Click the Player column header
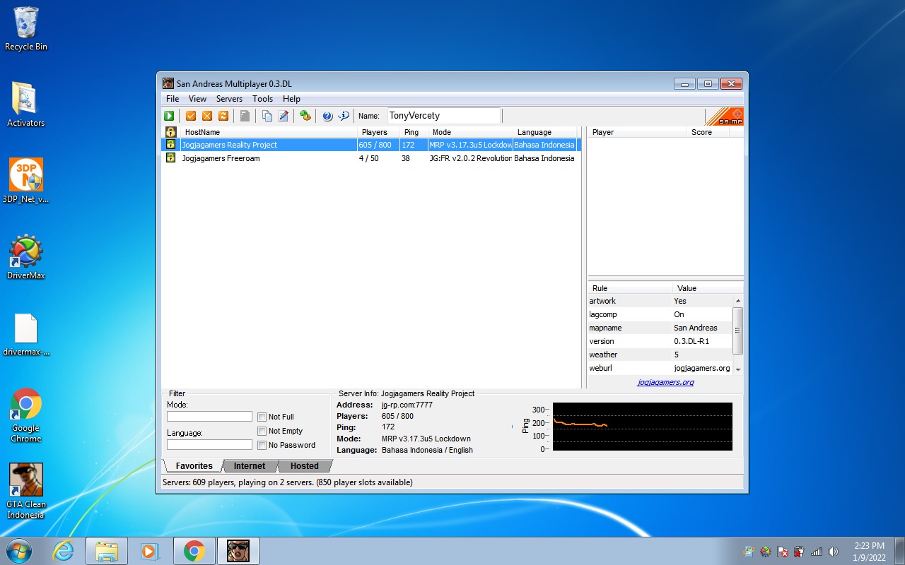The image size is (905, 565). pyautogui.click(x=637, y=132)
